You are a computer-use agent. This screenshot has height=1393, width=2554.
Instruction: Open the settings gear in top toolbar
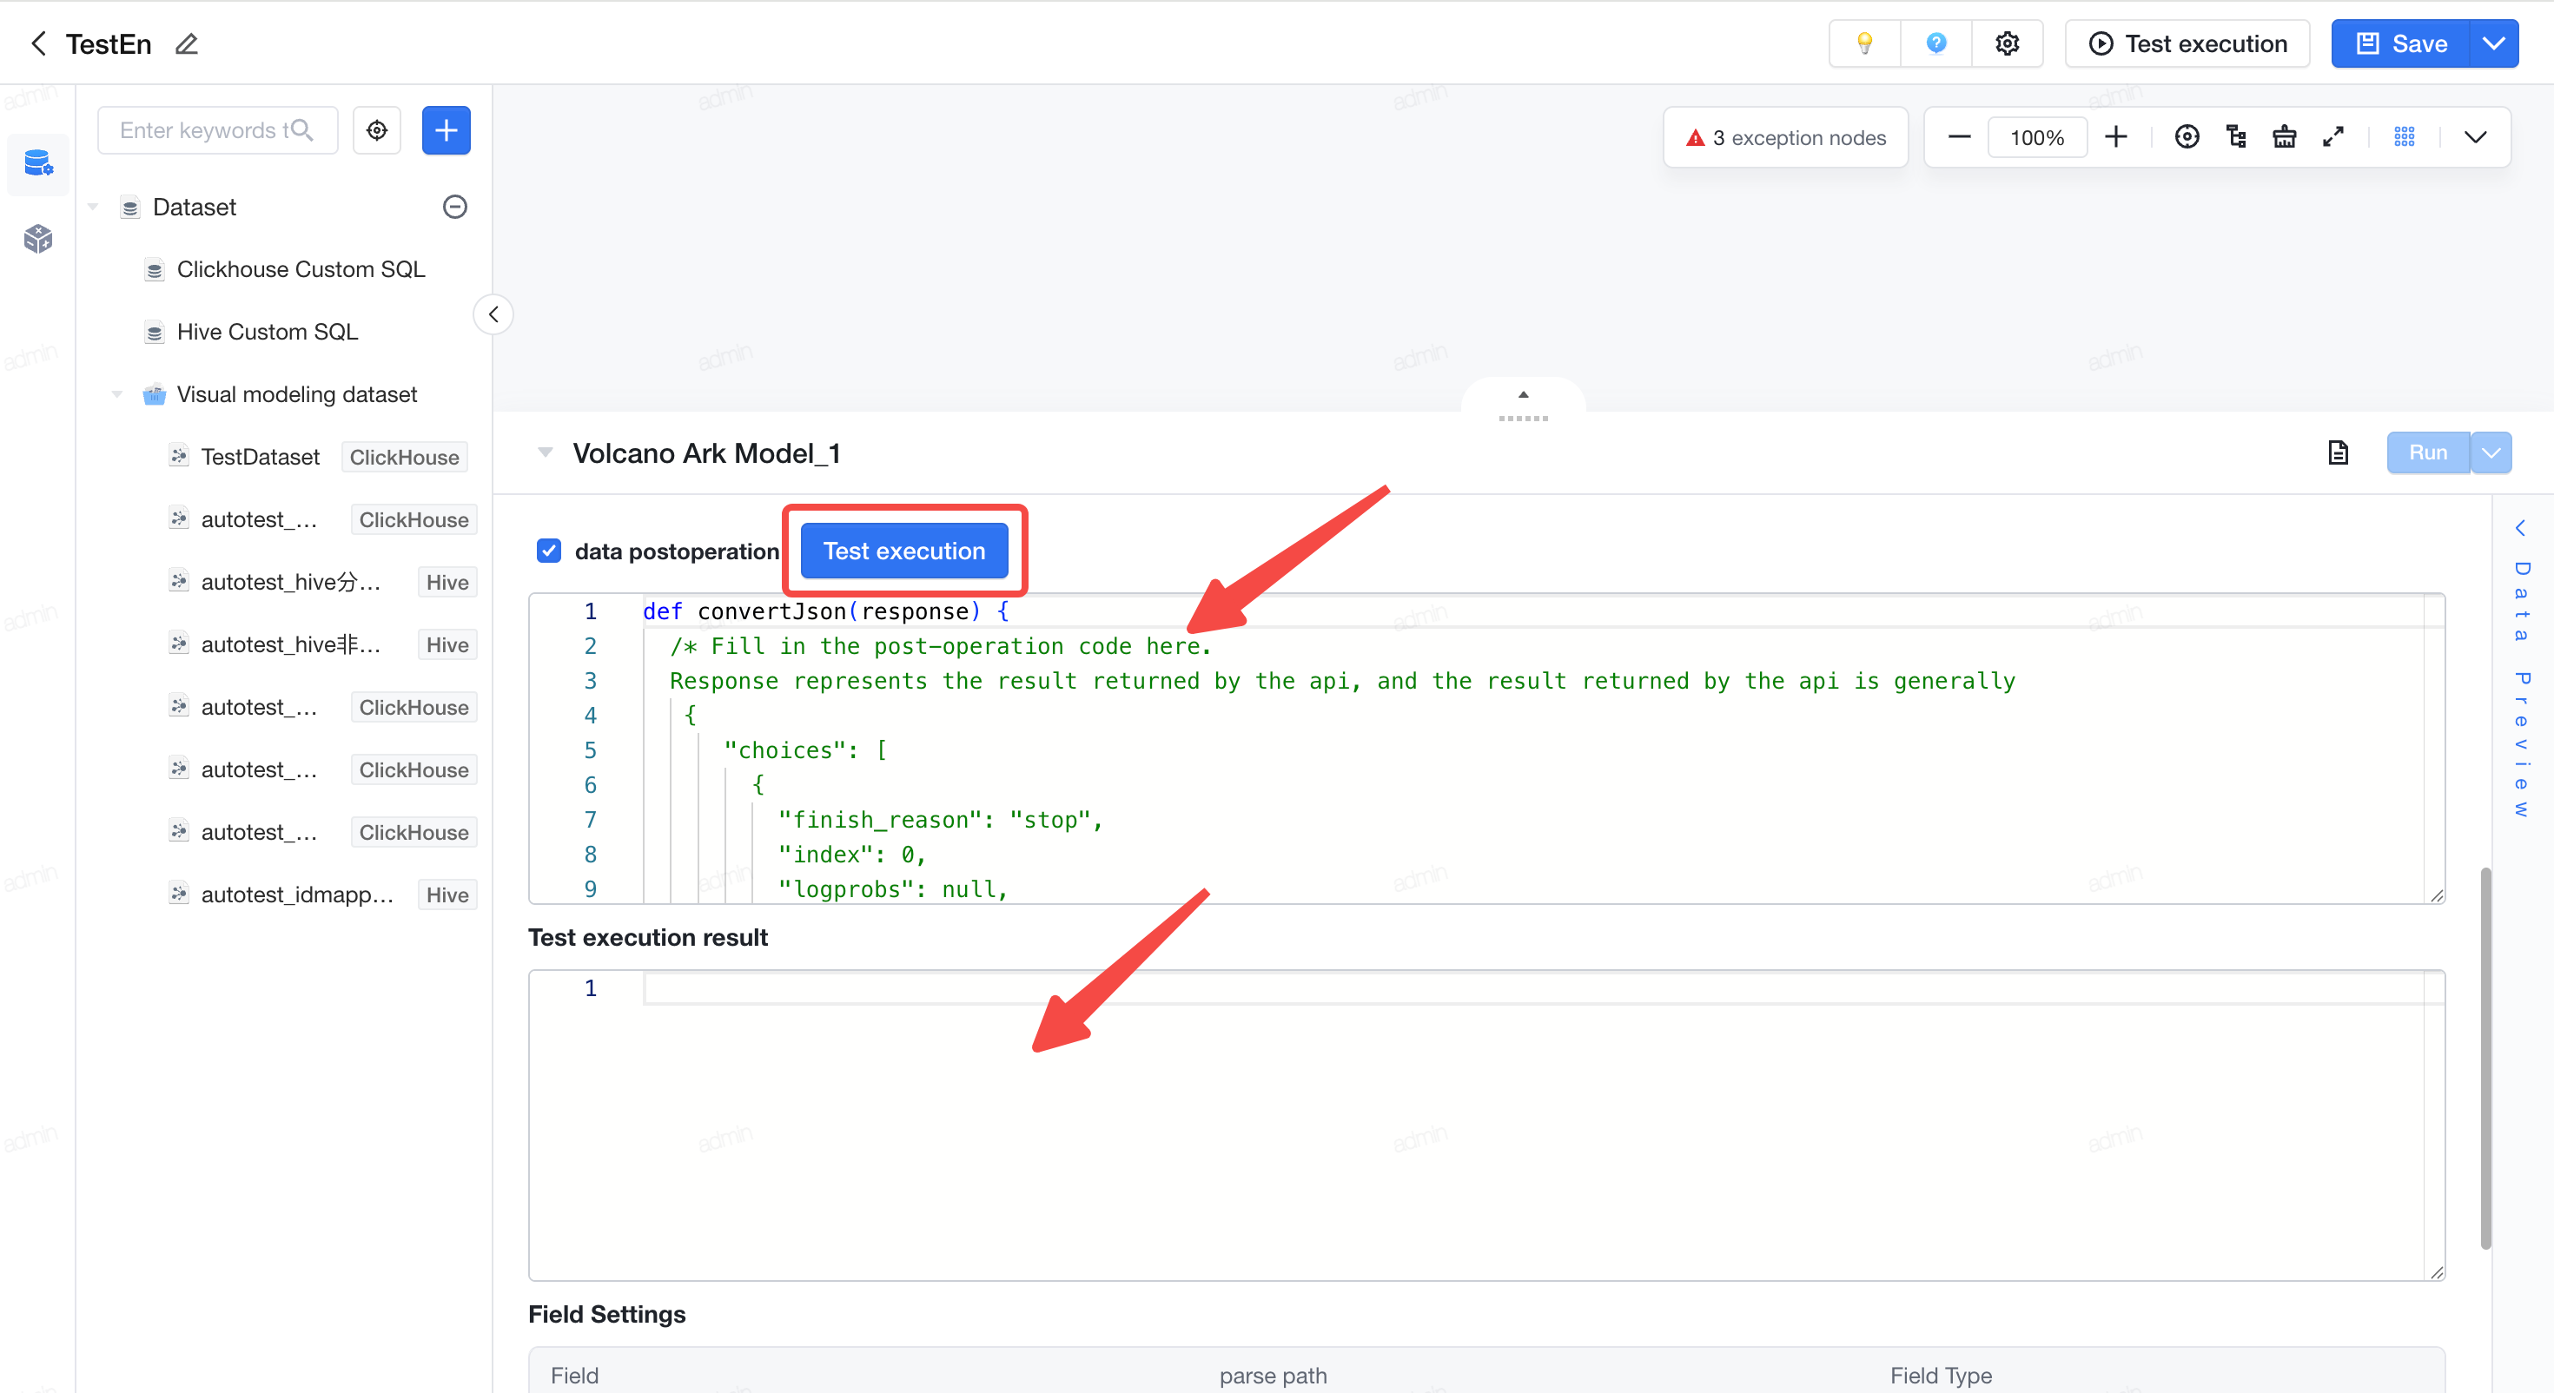[2007, 43]
